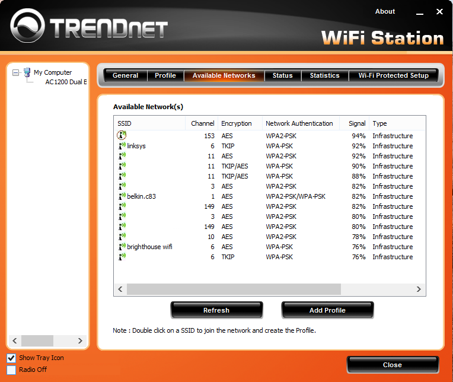
Task: Sort by the Encryption column header
Action: (240, 123)
